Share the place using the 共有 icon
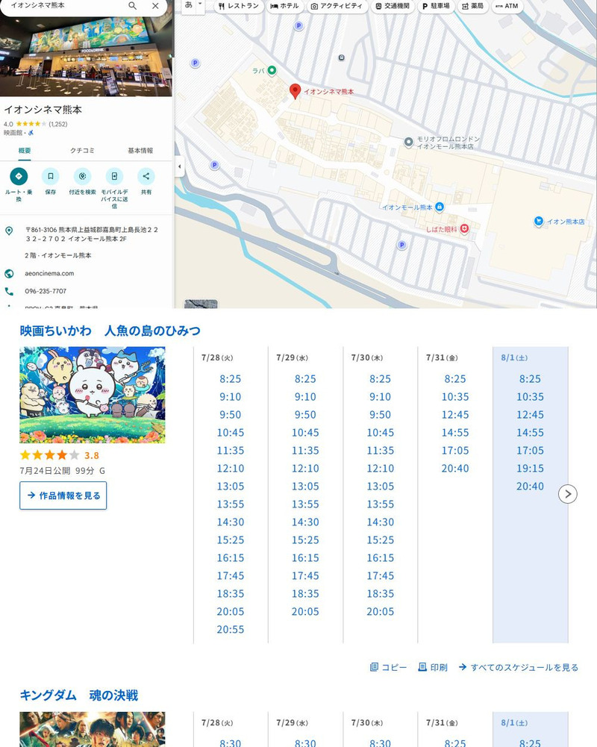This screenshot has width=597, height=747. coord(146,176)
